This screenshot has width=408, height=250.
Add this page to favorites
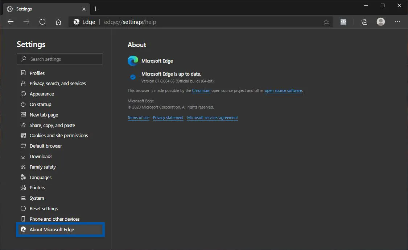[x=326, y=22]
